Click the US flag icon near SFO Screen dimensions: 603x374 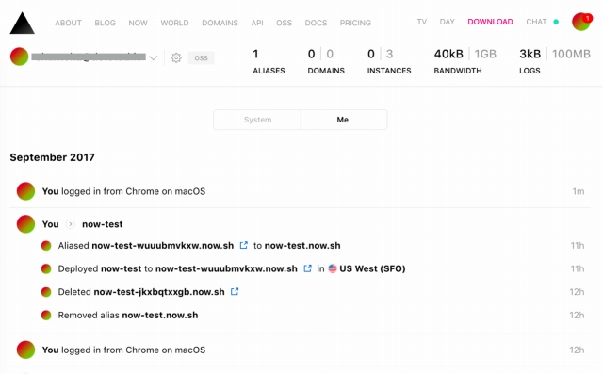tap(333, 268)
